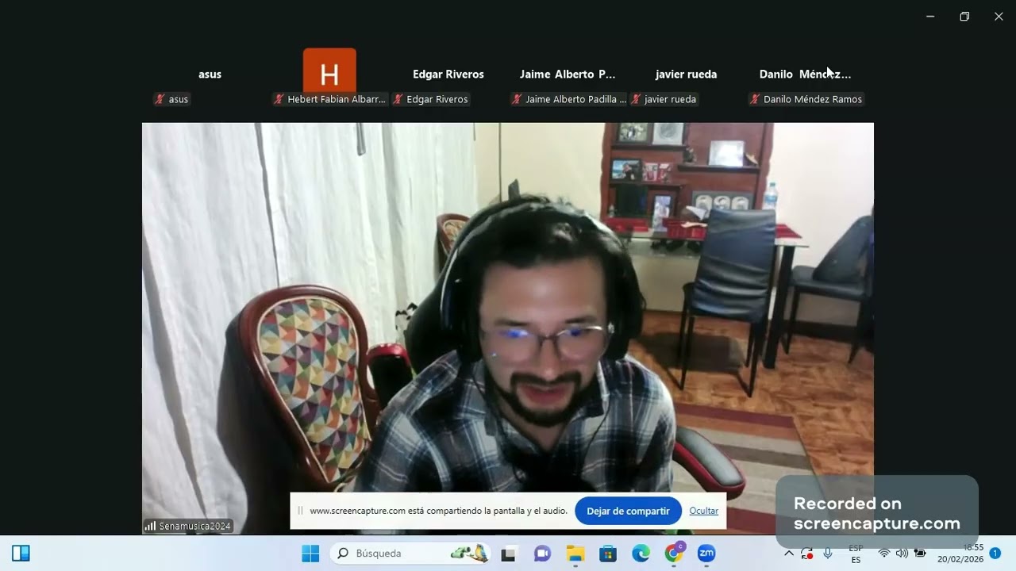Image resolution: width=1016 pixels, height=571 pixels.
Task: Switch the ESP ES keyboard language
Action: pyautogui.click(x=856, y=554)
